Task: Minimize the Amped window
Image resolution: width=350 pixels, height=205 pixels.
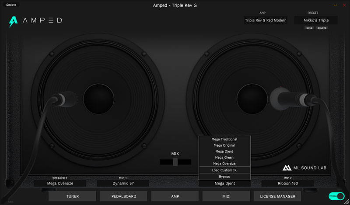Action: click(x=335, y=5)
